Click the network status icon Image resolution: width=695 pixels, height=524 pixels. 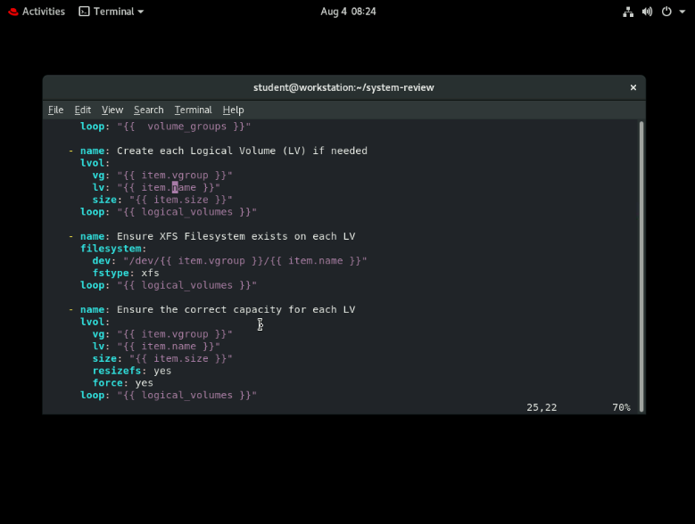click(x=628, y=12)
